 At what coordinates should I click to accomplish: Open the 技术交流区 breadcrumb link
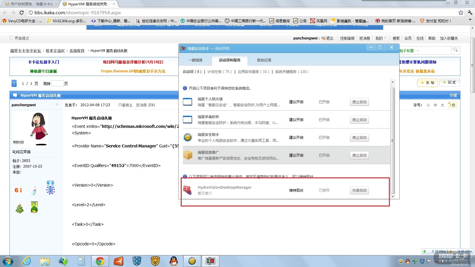pos(55,51)
